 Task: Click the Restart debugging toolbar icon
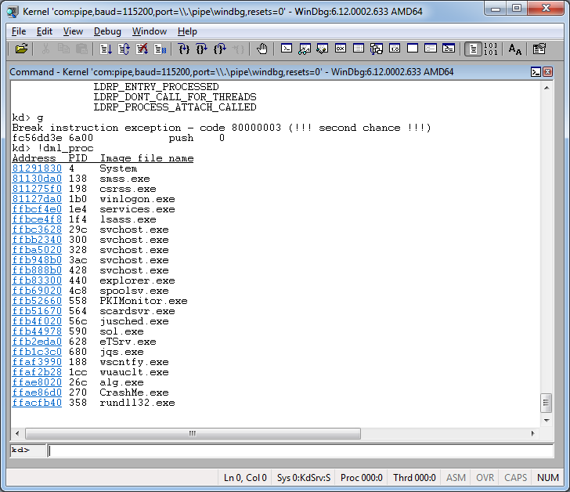(124, 49)
